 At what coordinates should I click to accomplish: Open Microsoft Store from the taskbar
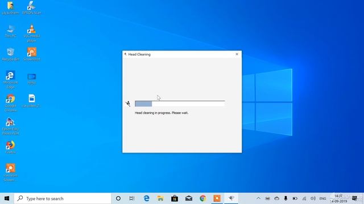tap(175, 198)
